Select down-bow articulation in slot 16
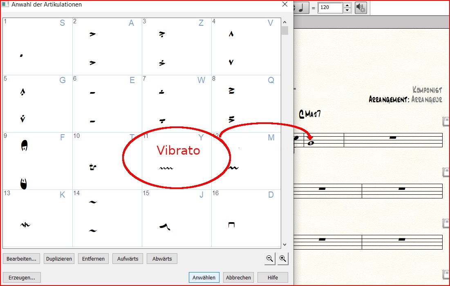Viewport: 450px width, 286px height. point(246,218)
